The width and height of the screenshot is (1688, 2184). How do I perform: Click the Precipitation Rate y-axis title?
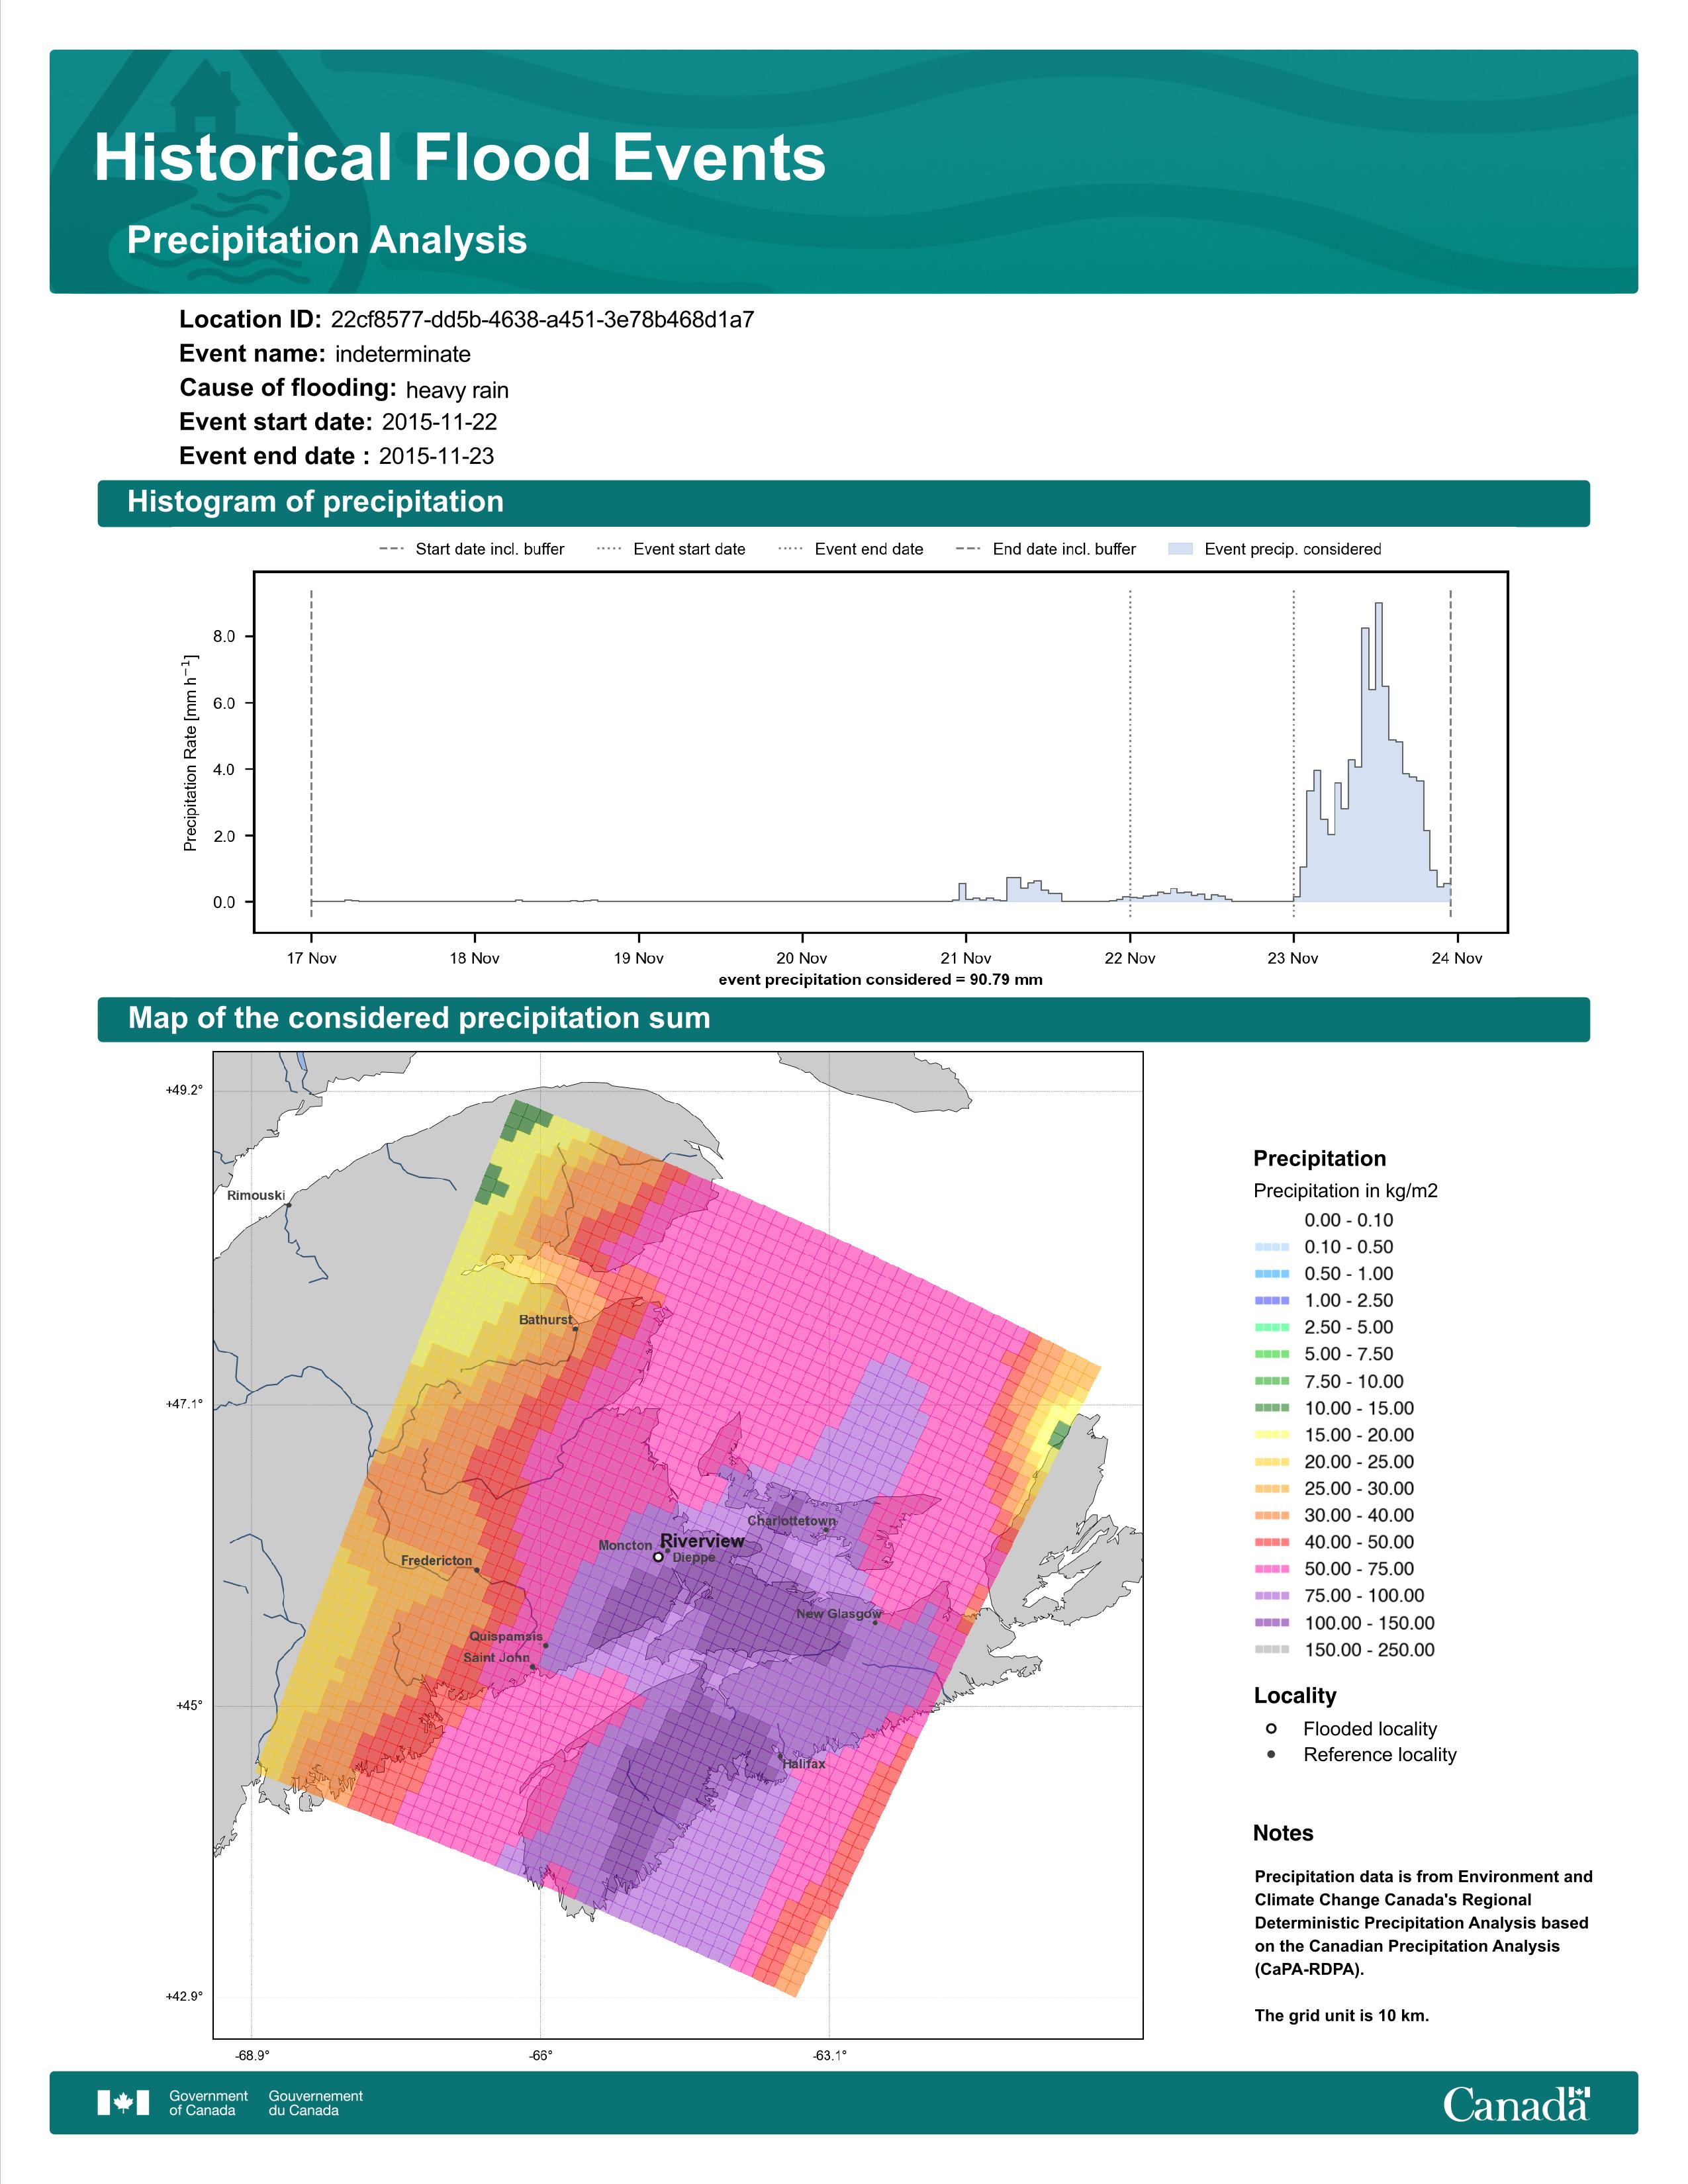pos(190,753)
